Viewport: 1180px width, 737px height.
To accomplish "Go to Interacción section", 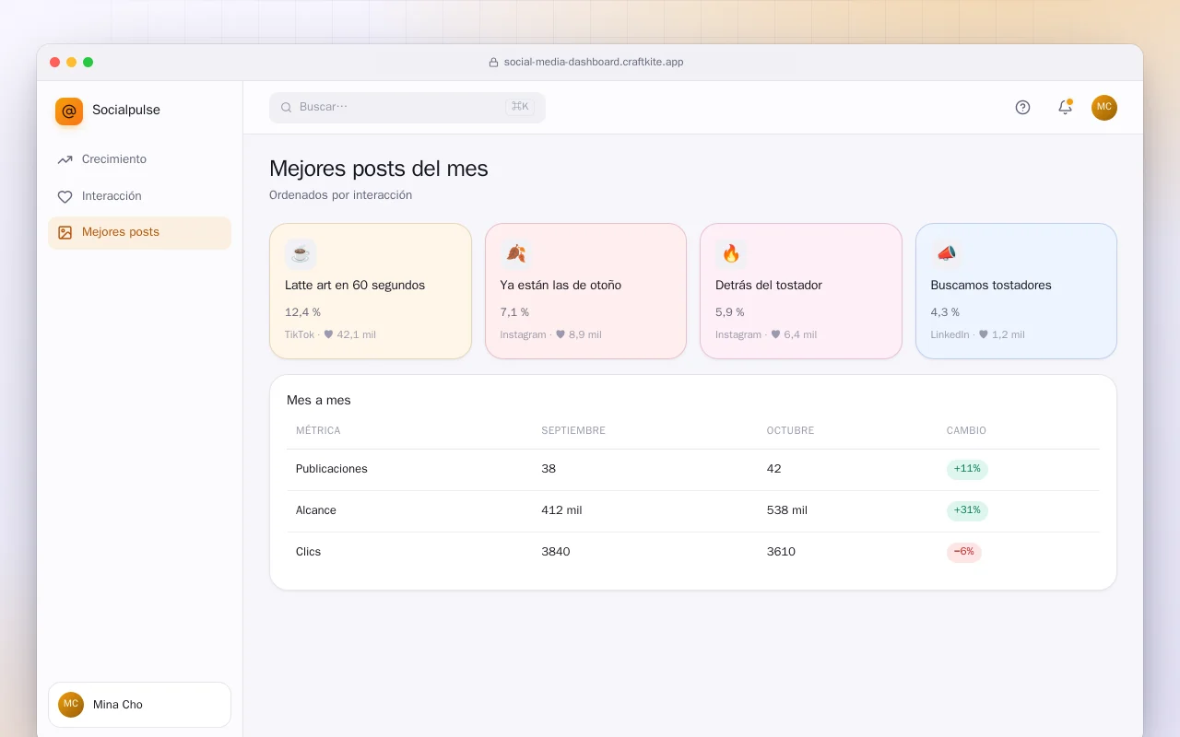I will (x=139, y=196).
